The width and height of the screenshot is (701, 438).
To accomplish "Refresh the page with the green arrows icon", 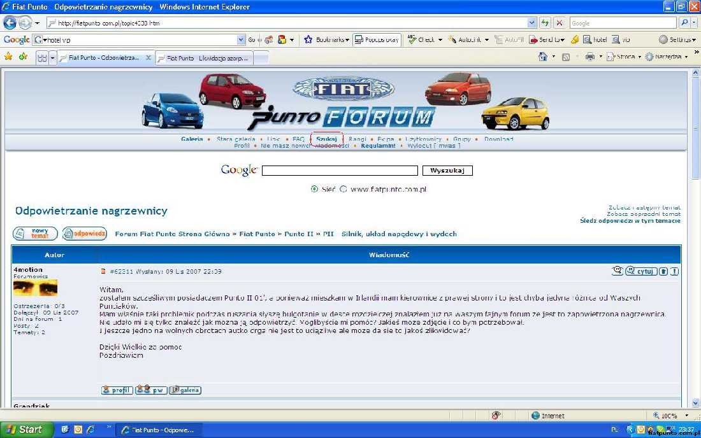I will 544,23.
